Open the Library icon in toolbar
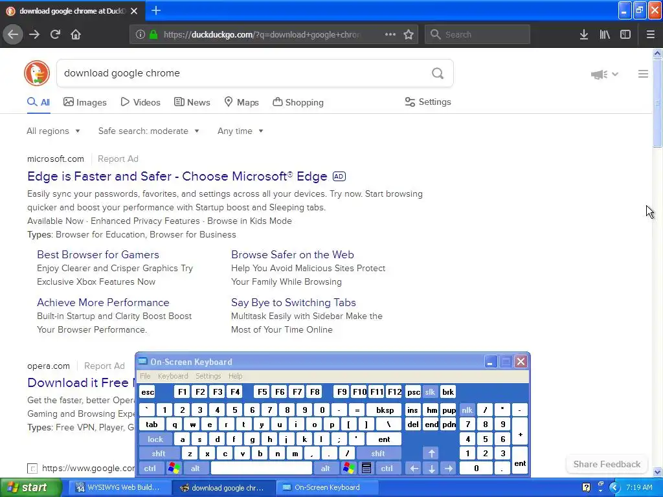 point(605,35)
